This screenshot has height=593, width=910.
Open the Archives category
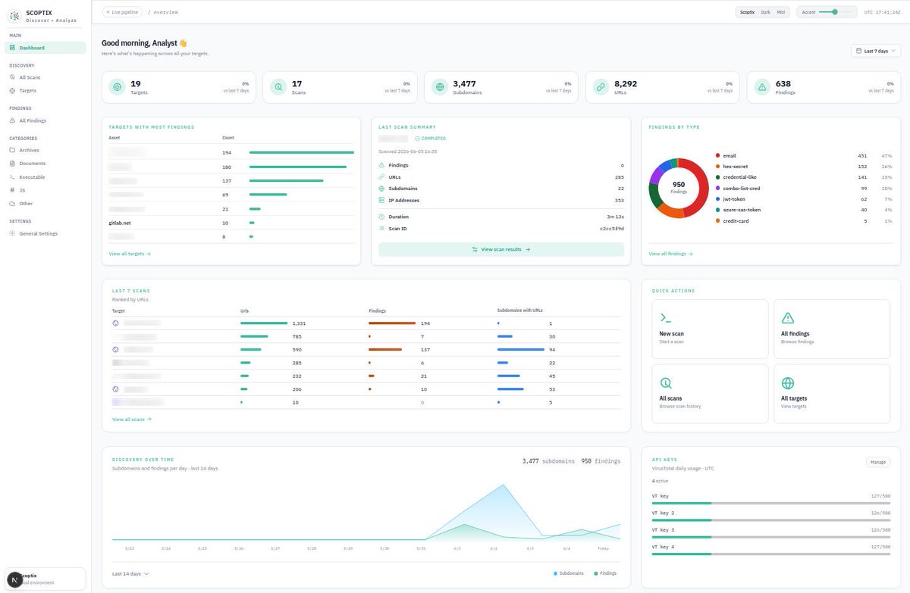click(x=45, y=150)
